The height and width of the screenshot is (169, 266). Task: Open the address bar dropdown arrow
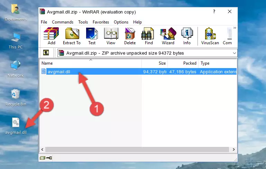[235, 53]
